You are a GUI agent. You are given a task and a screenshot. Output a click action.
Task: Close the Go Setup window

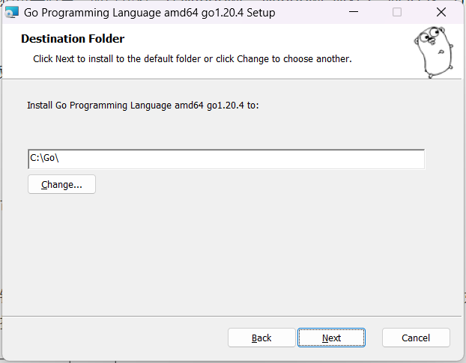(441, 12)
